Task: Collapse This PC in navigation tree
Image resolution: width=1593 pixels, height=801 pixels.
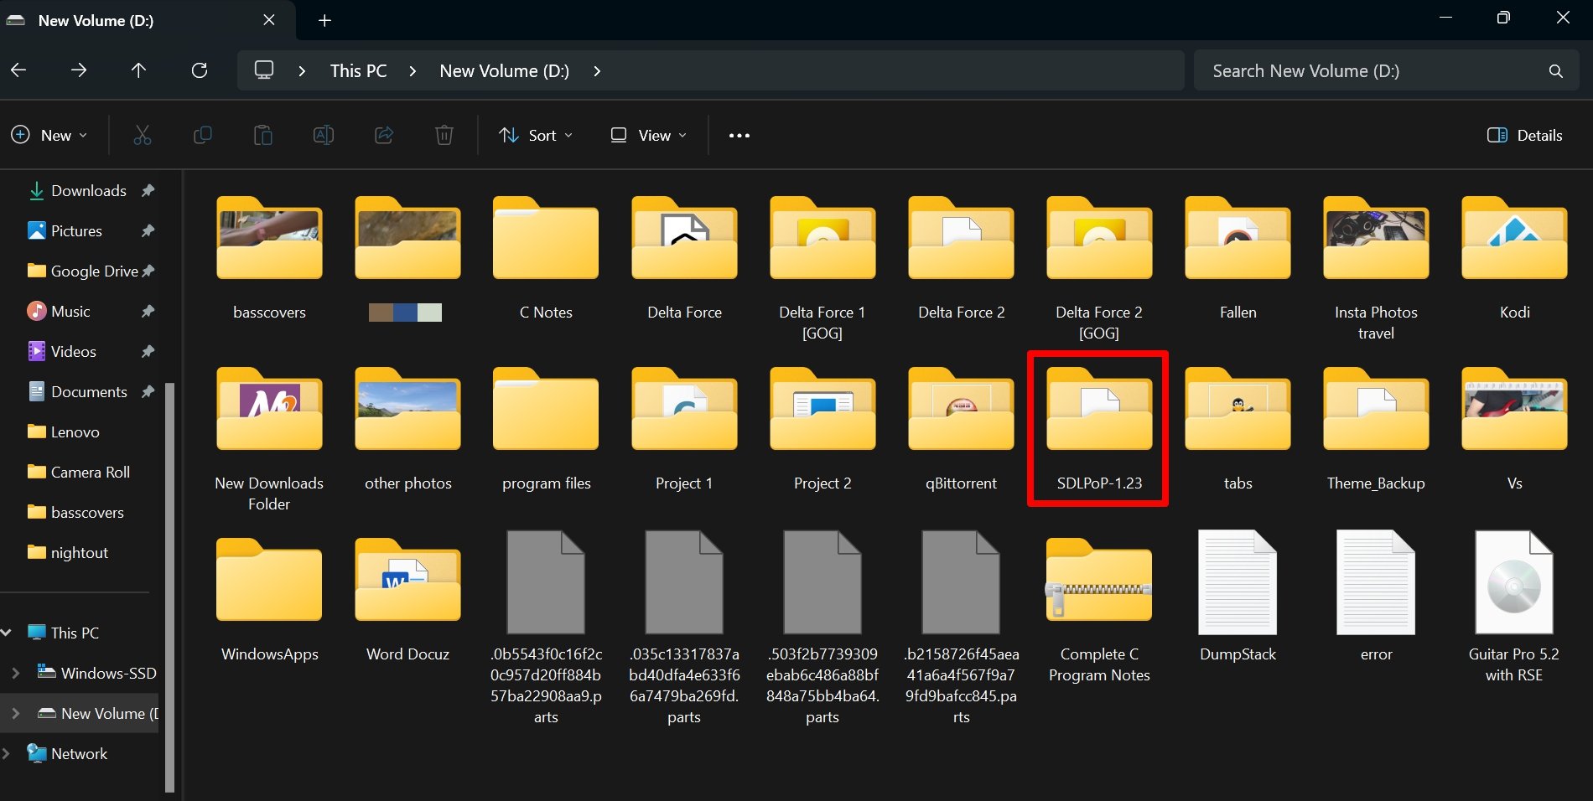Action: pyautogui.click(x=7, y=633)
